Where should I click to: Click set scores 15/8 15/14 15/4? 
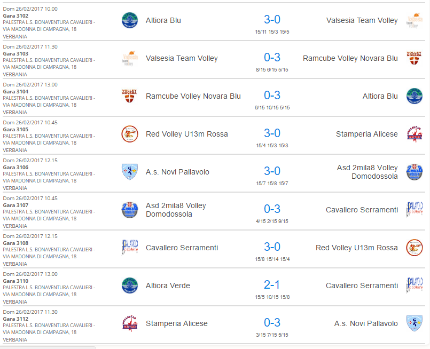(272, 259)
